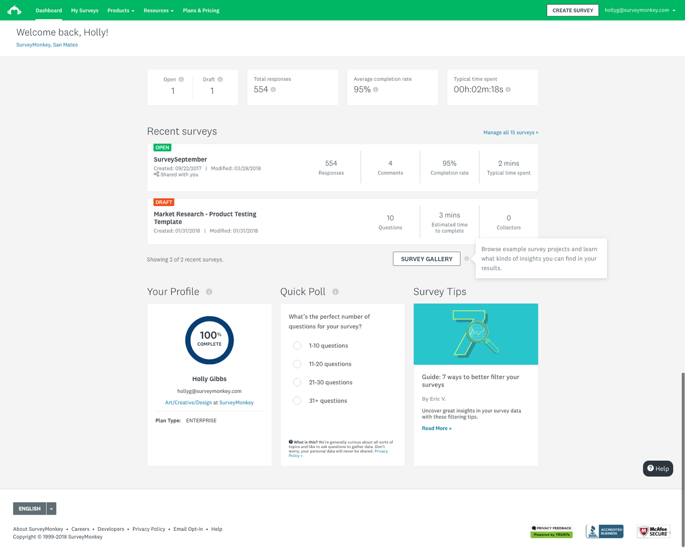Click info icon beside typical time spent
The image size is (685, 548).
pos(508,89)
